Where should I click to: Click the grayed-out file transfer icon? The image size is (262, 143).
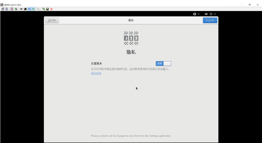pyautogui.click(x=38, y=9)
